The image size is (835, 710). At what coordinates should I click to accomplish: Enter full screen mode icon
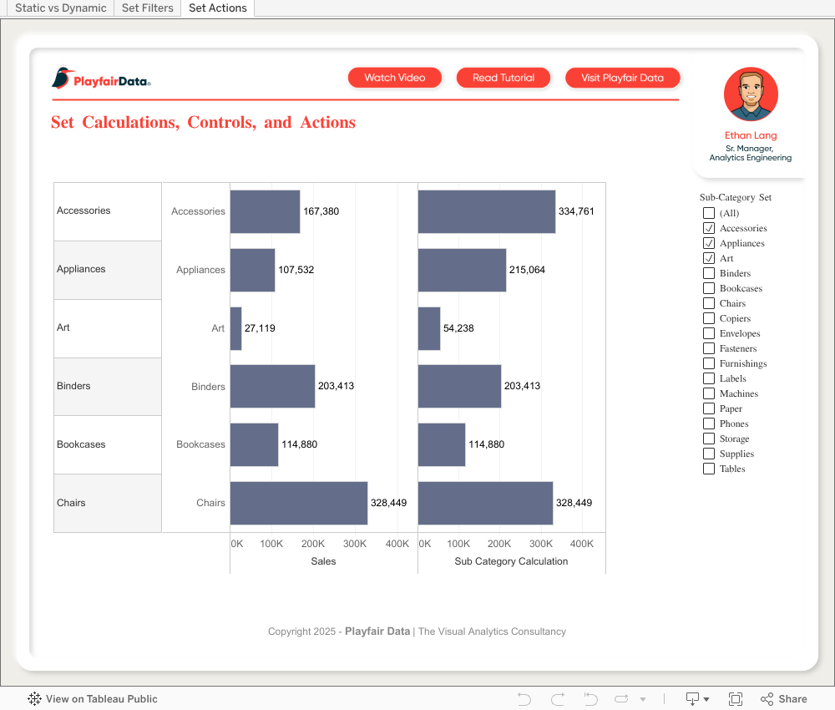[736, 699]
